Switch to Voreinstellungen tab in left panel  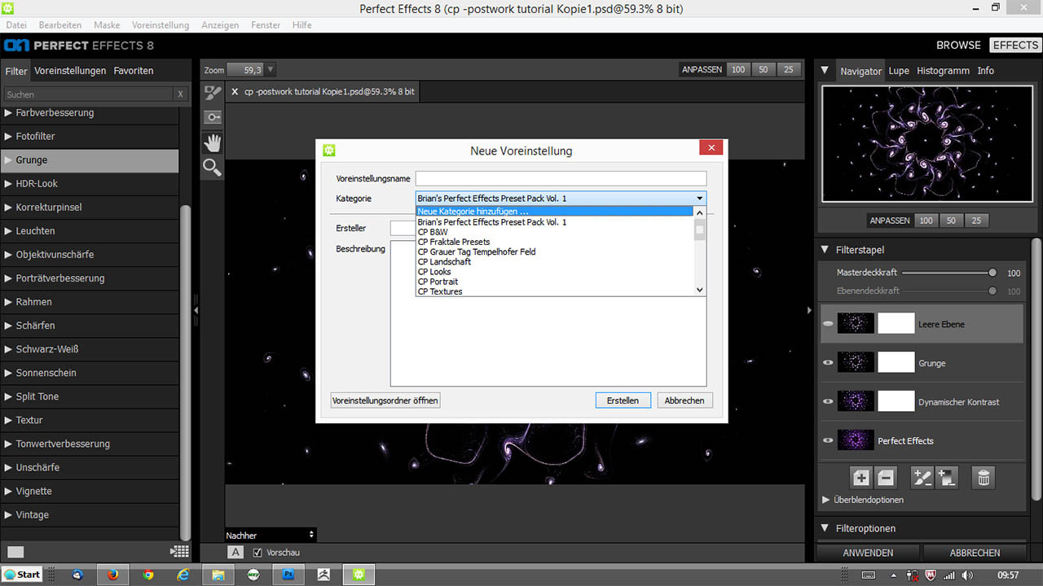tap(70, 71)
